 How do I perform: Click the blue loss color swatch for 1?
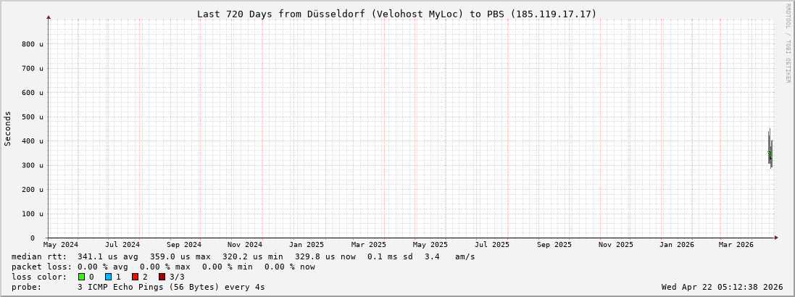point(108,277)
